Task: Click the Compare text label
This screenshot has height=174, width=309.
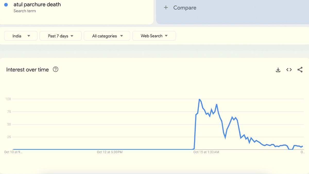Action: [185, 8]
